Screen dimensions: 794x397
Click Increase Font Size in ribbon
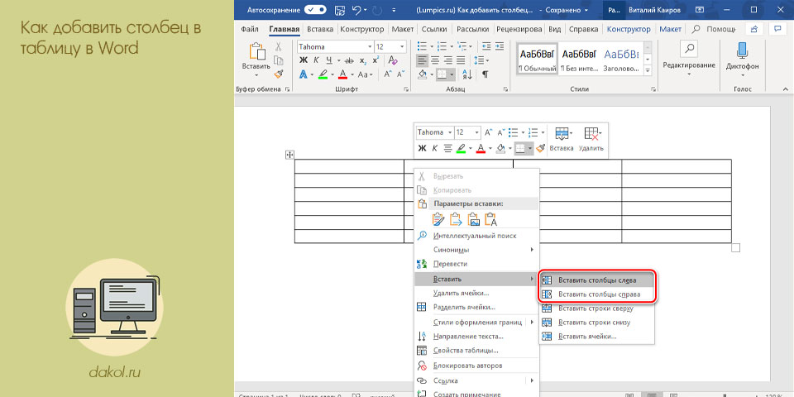[x=388, y=74]
